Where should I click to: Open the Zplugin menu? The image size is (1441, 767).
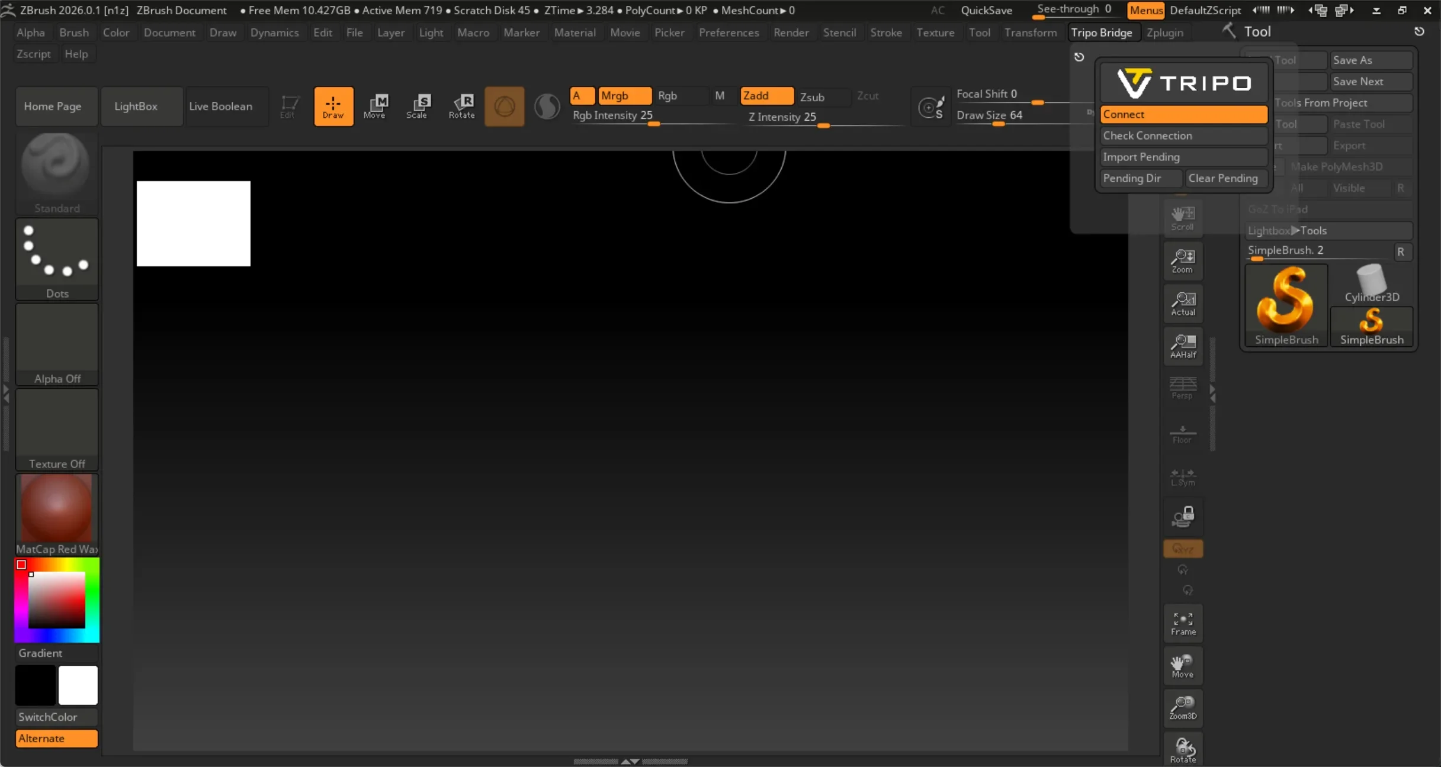tap(1165, 33)
